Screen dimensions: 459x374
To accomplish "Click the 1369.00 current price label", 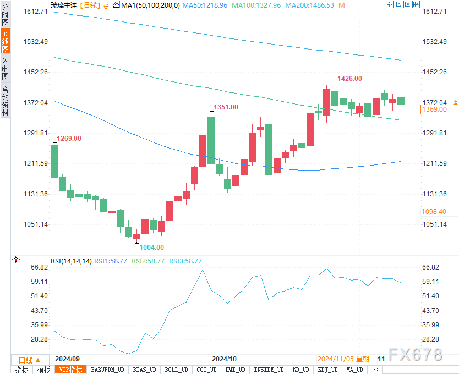I will click(x=433, y=109).
